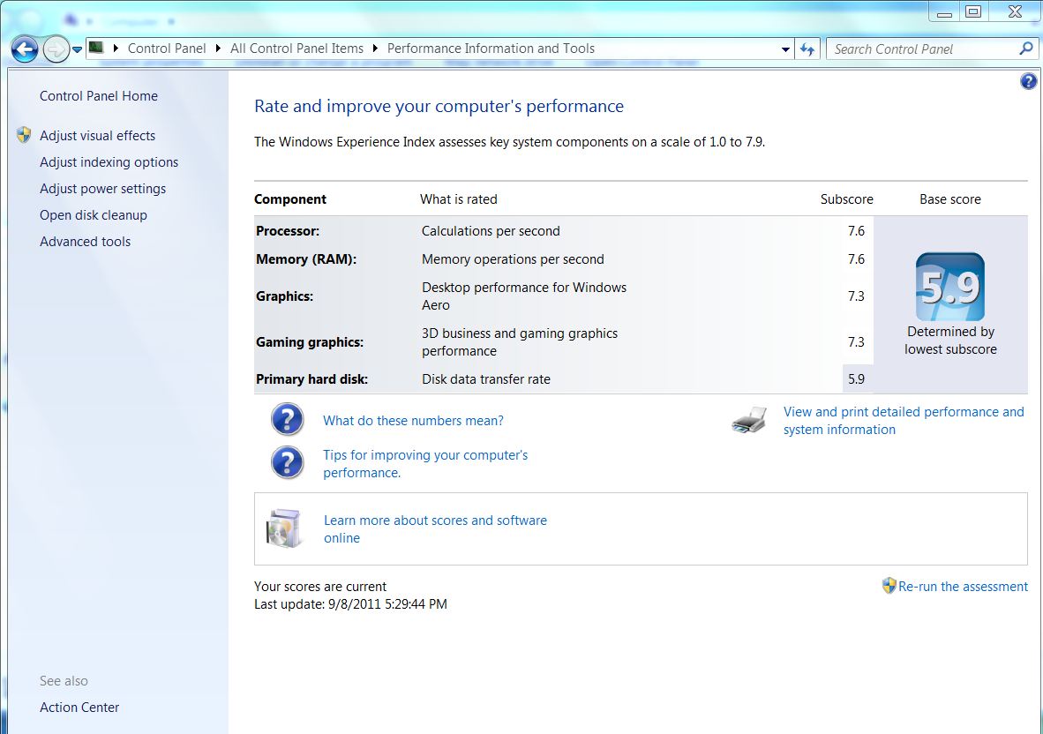Screen dimensions: 1043x734
Task: Open the blue Help question mark icon
Action: click(1028, 81)
